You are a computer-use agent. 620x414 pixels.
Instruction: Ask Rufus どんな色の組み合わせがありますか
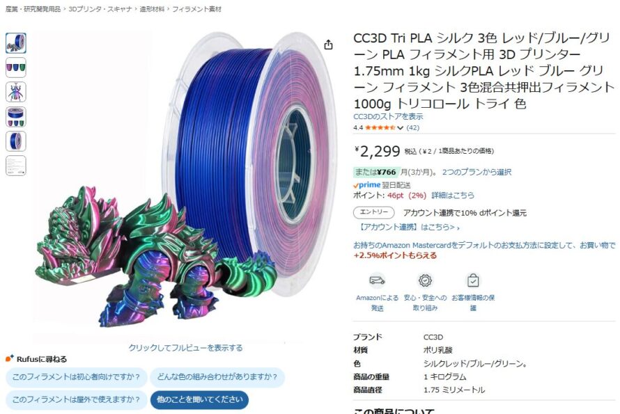(217, 377)
